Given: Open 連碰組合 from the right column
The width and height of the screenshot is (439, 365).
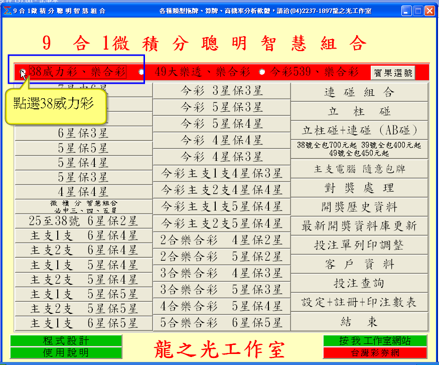Looking at the screenshot, I should 359,92.
